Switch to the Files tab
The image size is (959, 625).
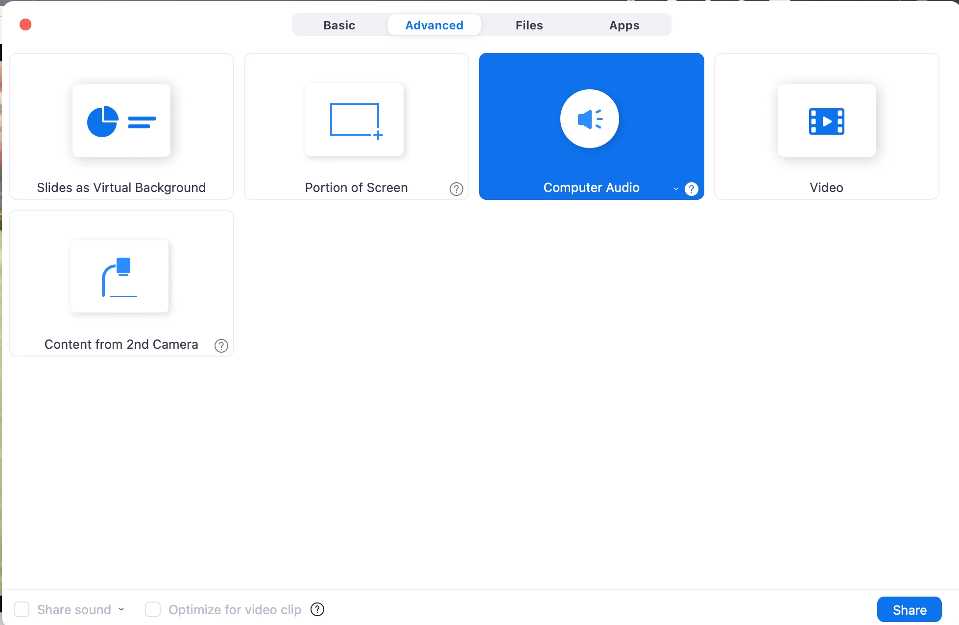pos(529,25)
